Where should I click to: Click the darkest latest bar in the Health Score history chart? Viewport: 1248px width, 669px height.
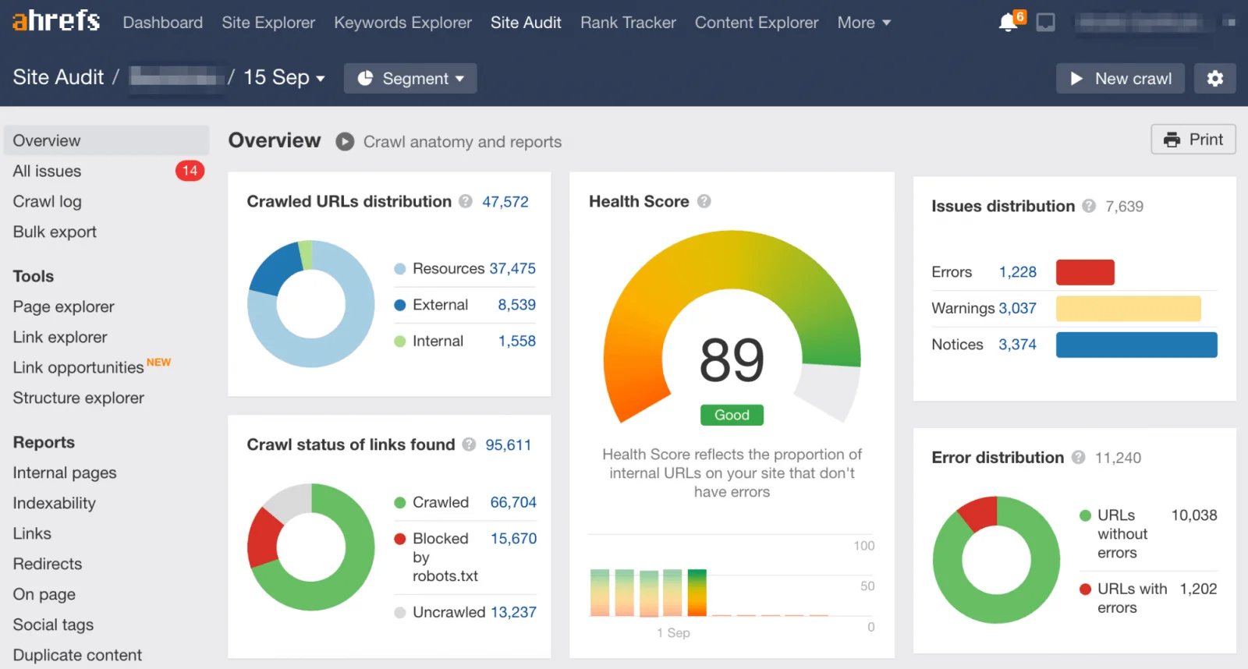(x=697, y=593)
